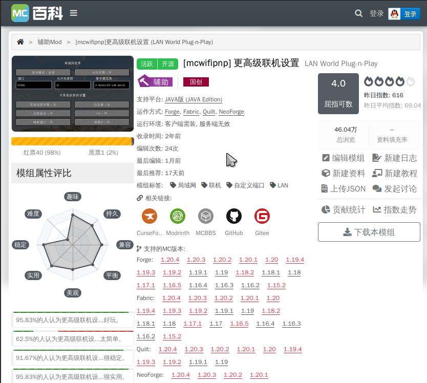Start a discussion with 发起讨论
Screen dimensions: 427x383
pos(395,189)
